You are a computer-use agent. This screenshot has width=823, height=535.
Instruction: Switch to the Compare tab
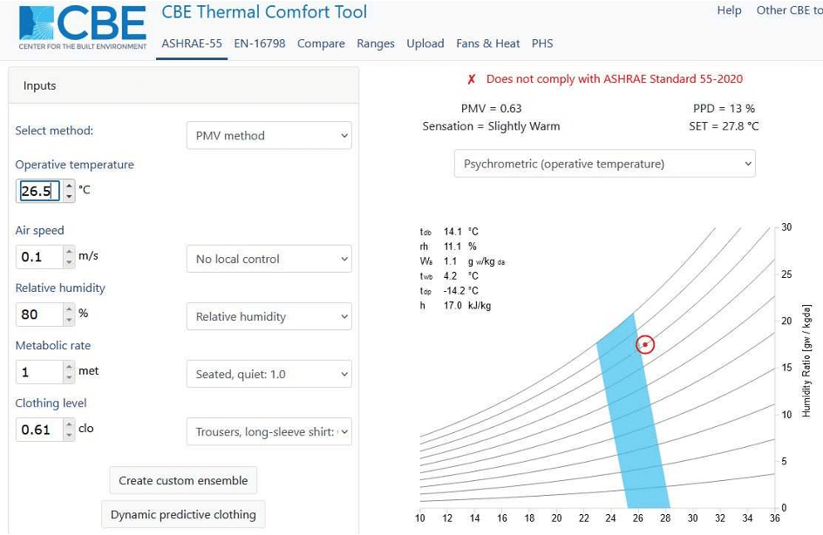321,44
